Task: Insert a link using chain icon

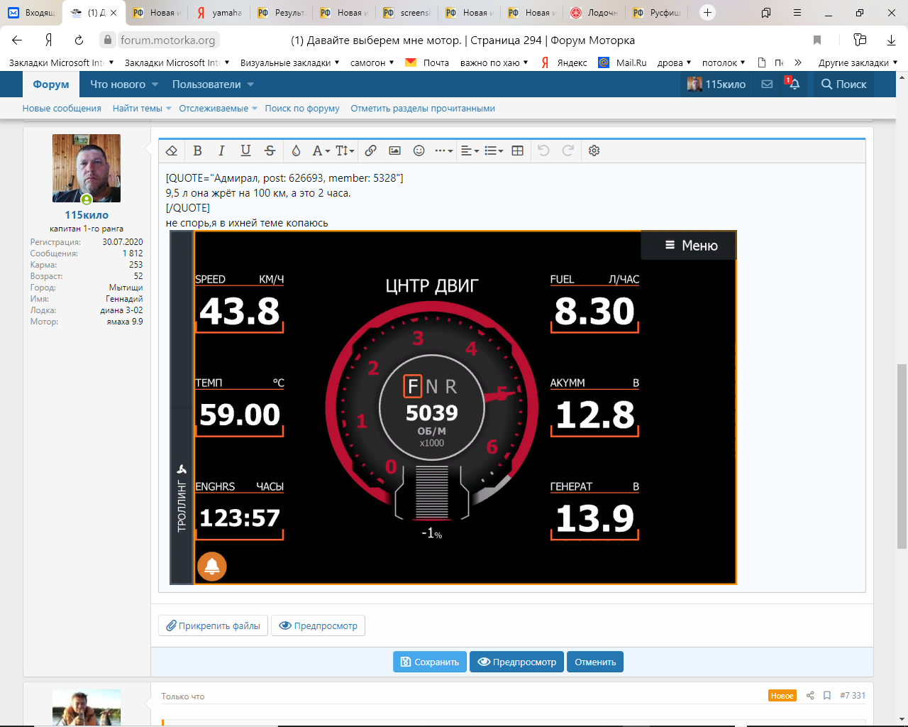Action: pos(370,151)
